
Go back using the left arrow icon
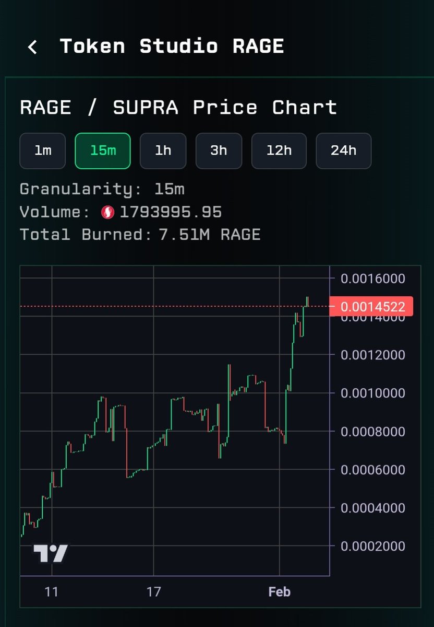[x=32, y=47]
